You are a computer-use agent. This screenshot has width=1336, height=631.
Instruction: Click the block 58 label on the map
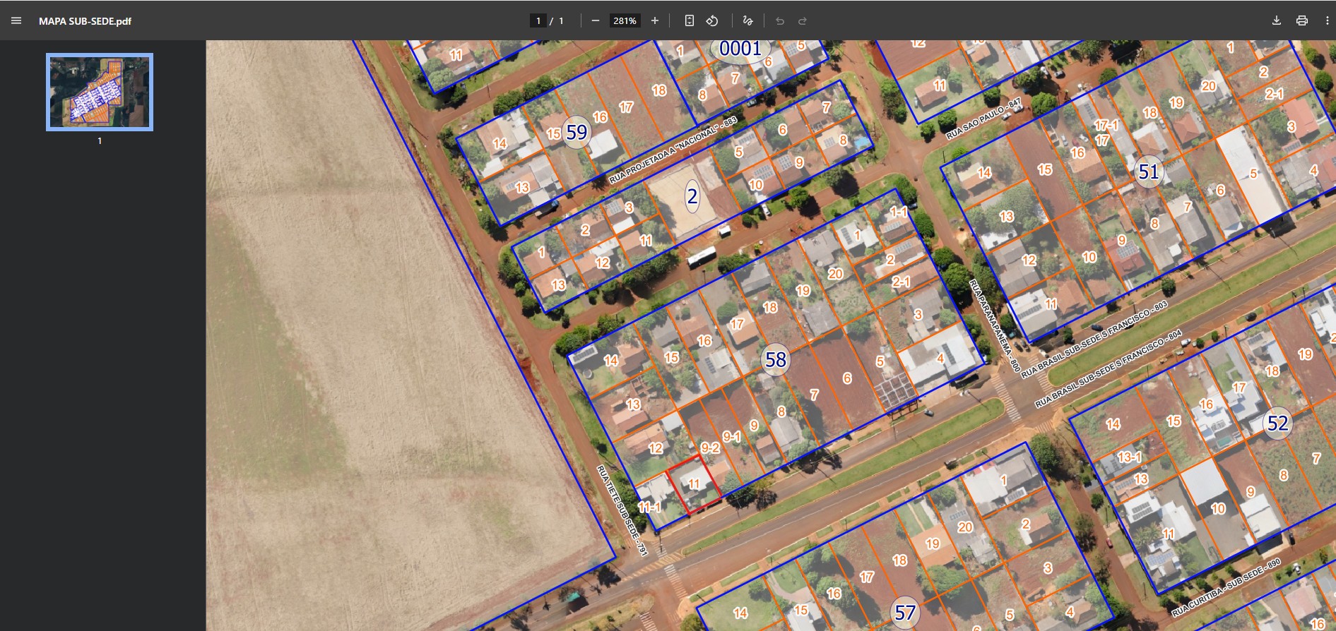pyautogui.click(x=775, y=360)
